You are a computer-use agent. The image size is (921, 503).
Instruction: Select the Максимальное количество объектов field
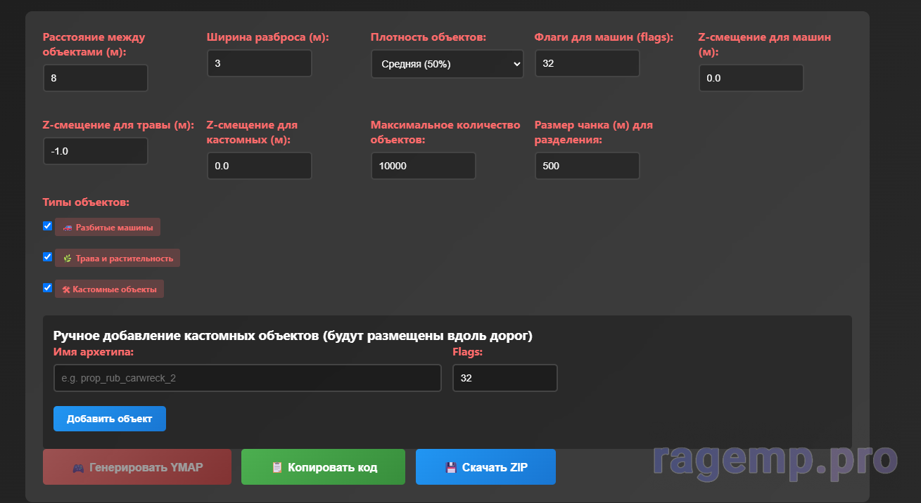(423, 166)
